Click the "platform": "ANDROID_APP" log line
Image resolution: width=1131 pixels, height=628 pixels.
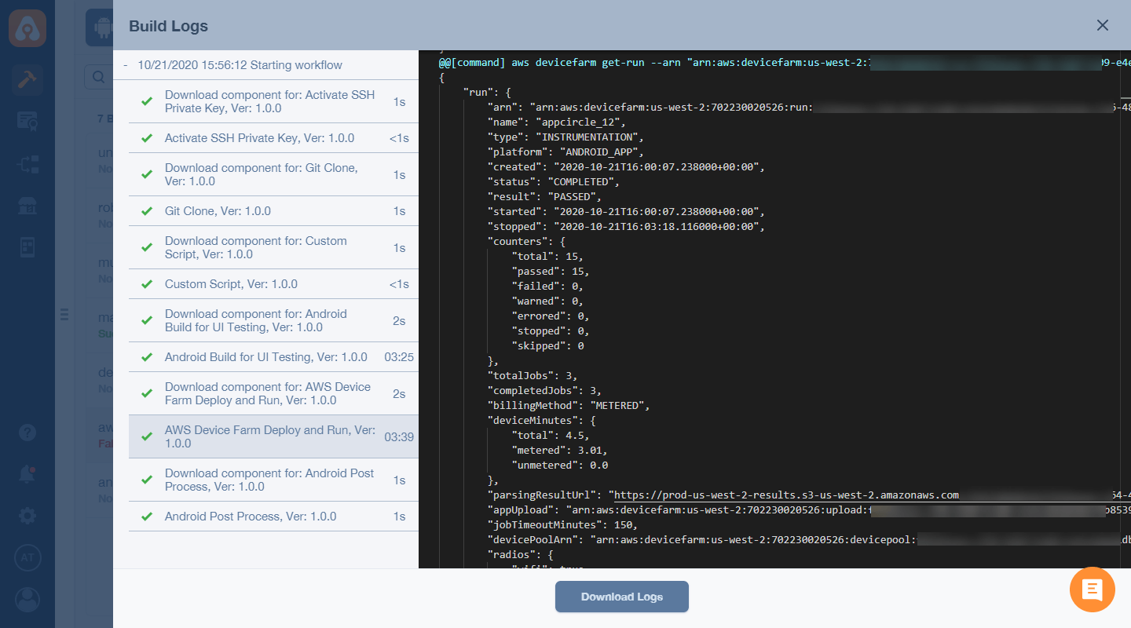(566, 152)
